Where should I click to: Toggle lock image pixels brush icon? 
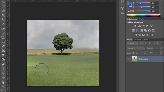click(x=137, y=53)
